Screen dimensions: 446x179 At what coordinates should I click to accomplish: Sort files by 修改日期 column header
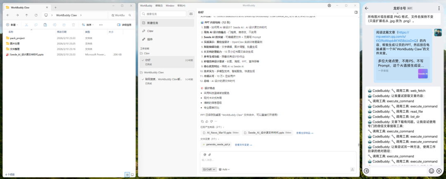pyautogui.click(x=62, y=32)
